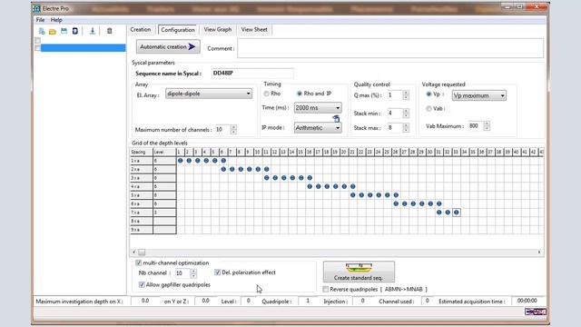
Task: Click the Create standard seq. button
Action: click(359, 272)
